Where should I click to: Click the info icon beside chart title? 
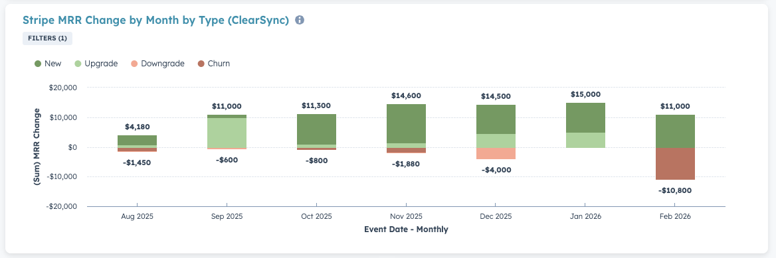pyautogui.click(x=300, y=21)
